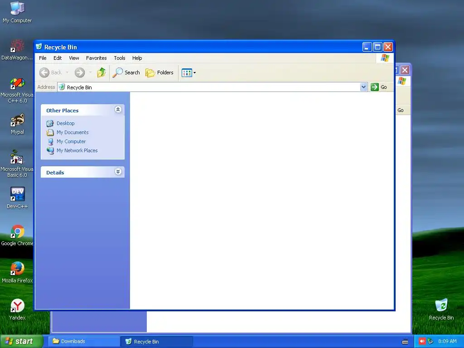Expand the Address bar dropdown arrow

click(364, 87)
